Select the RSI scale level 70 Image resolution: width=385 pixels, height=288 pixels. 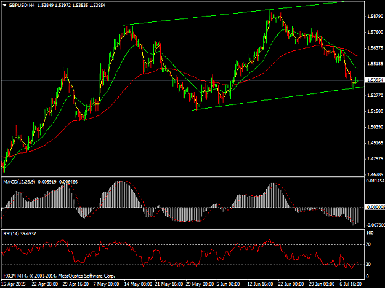(x=368, y=244)
